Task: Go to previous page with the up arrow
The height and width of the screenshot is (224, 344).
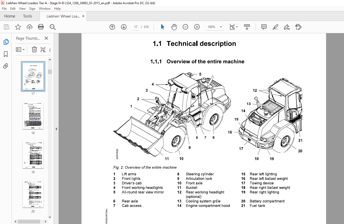Action: 112,27
